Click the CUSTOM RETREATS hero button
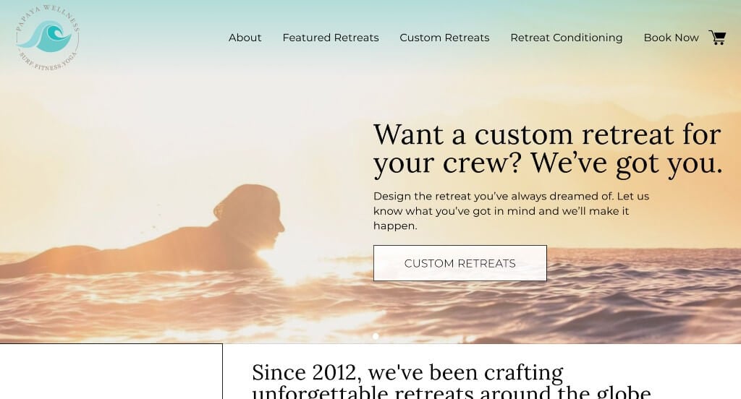 click(460, 263)
